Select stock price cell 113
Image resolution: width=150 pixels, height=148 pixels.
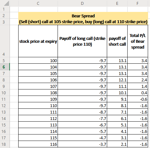tap(38, 125)
